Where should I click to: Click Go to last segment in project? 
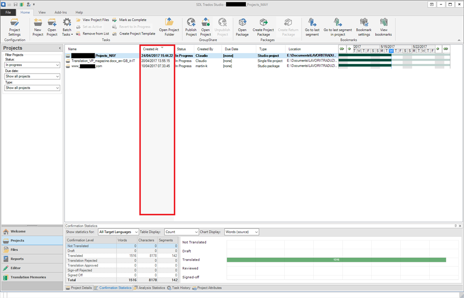(x=338, y=27)
